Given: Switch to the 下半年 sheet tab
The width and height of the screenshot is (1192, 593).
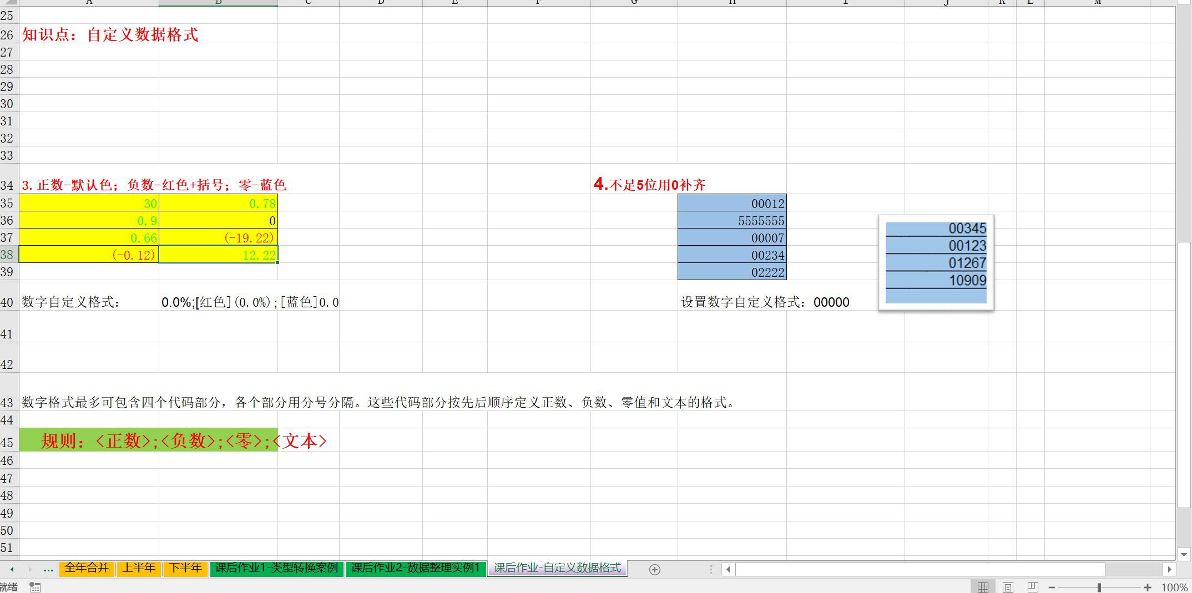Looking at the screenshot, I should [185, 568].
